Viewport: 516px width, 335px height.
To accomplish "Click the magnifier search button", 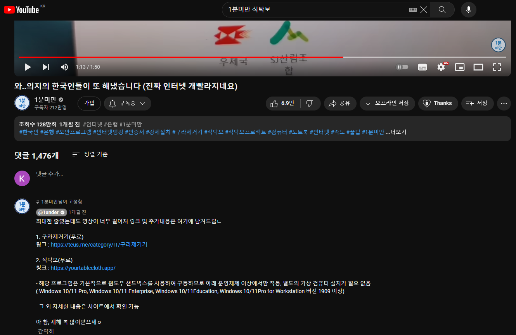I will (x=442, y=10).
